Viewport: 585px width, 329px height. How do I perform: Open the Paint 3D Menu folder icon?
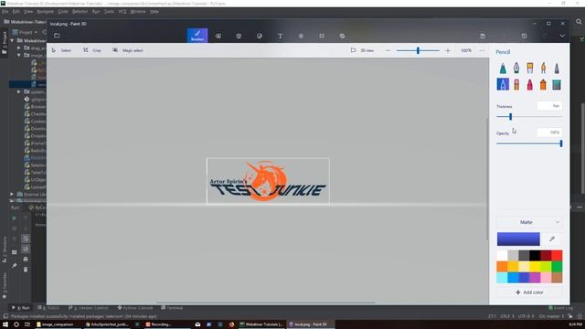coord(57,36)
